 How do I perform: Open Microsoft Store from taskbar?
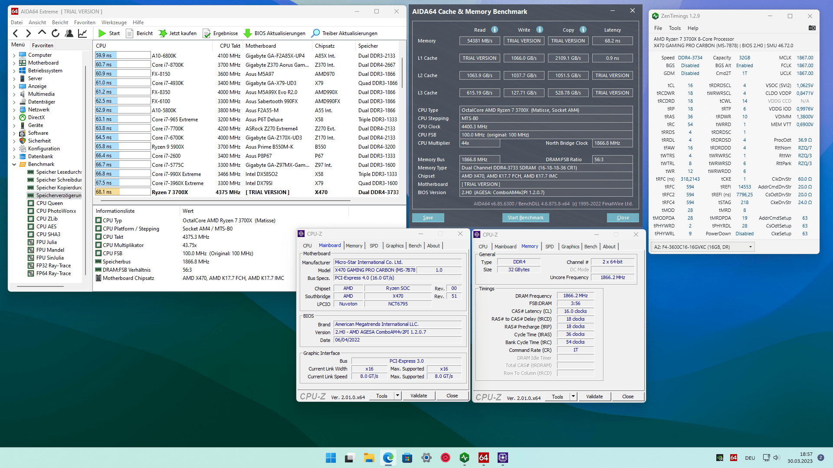pos(407,458)
